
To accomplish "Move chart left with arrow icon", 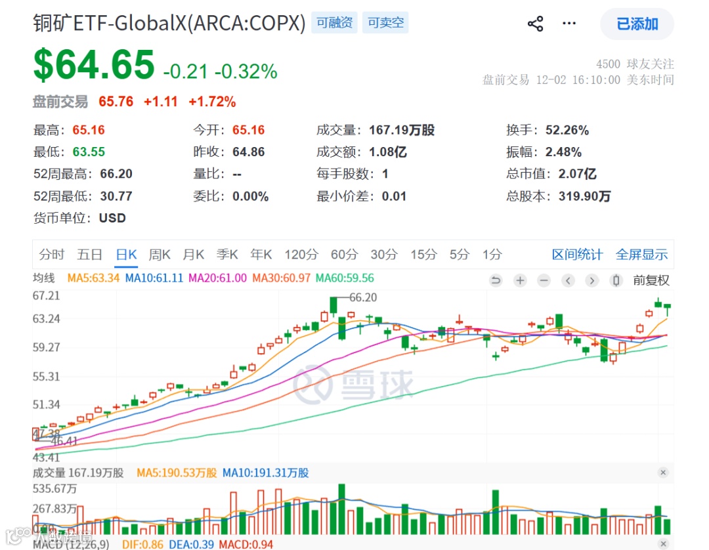I will click(568, 281).
